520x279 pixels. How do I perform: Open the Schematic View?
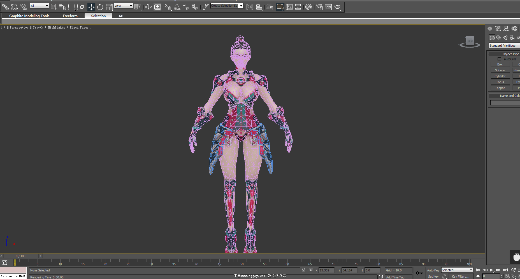click(x=298, y=7)
